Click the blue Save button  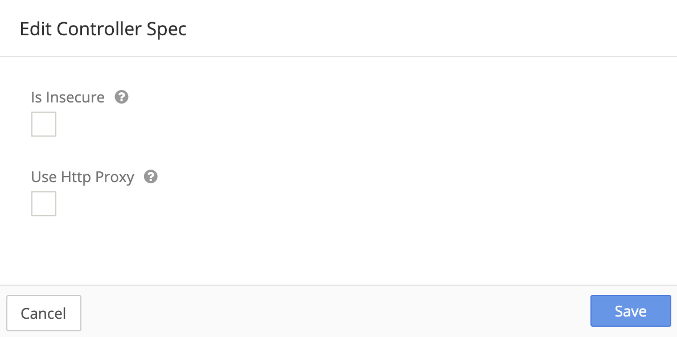point(630,311)
